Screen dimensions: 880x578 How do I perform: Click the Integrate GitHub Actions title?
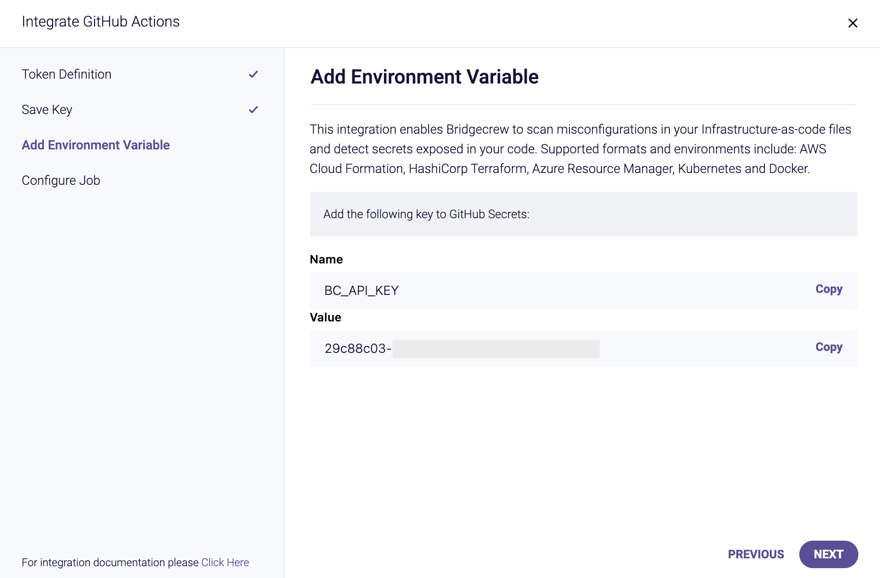pyautogui.click(x=100, y=22)
